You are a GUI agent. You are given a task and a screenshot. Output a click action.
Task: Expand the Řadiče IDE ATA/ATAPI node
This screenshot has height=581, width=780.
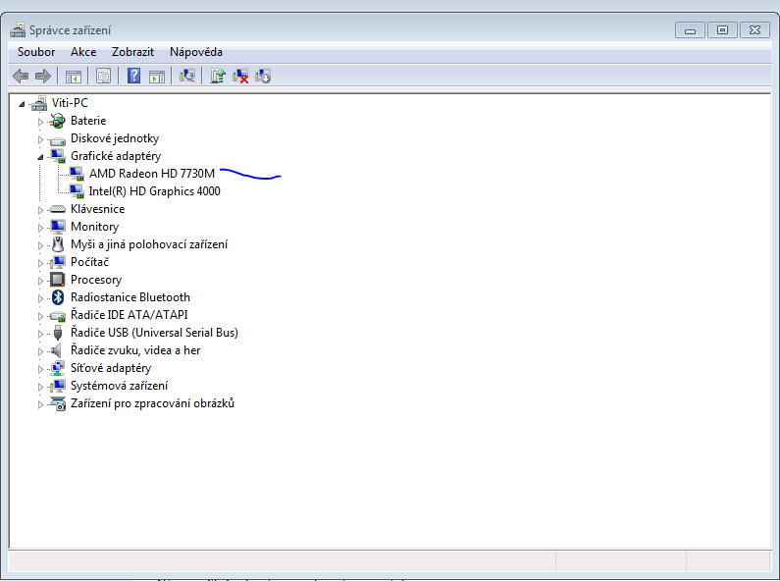(x=40, y=316)
